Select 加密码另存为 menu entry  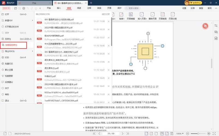coord(13,45)
